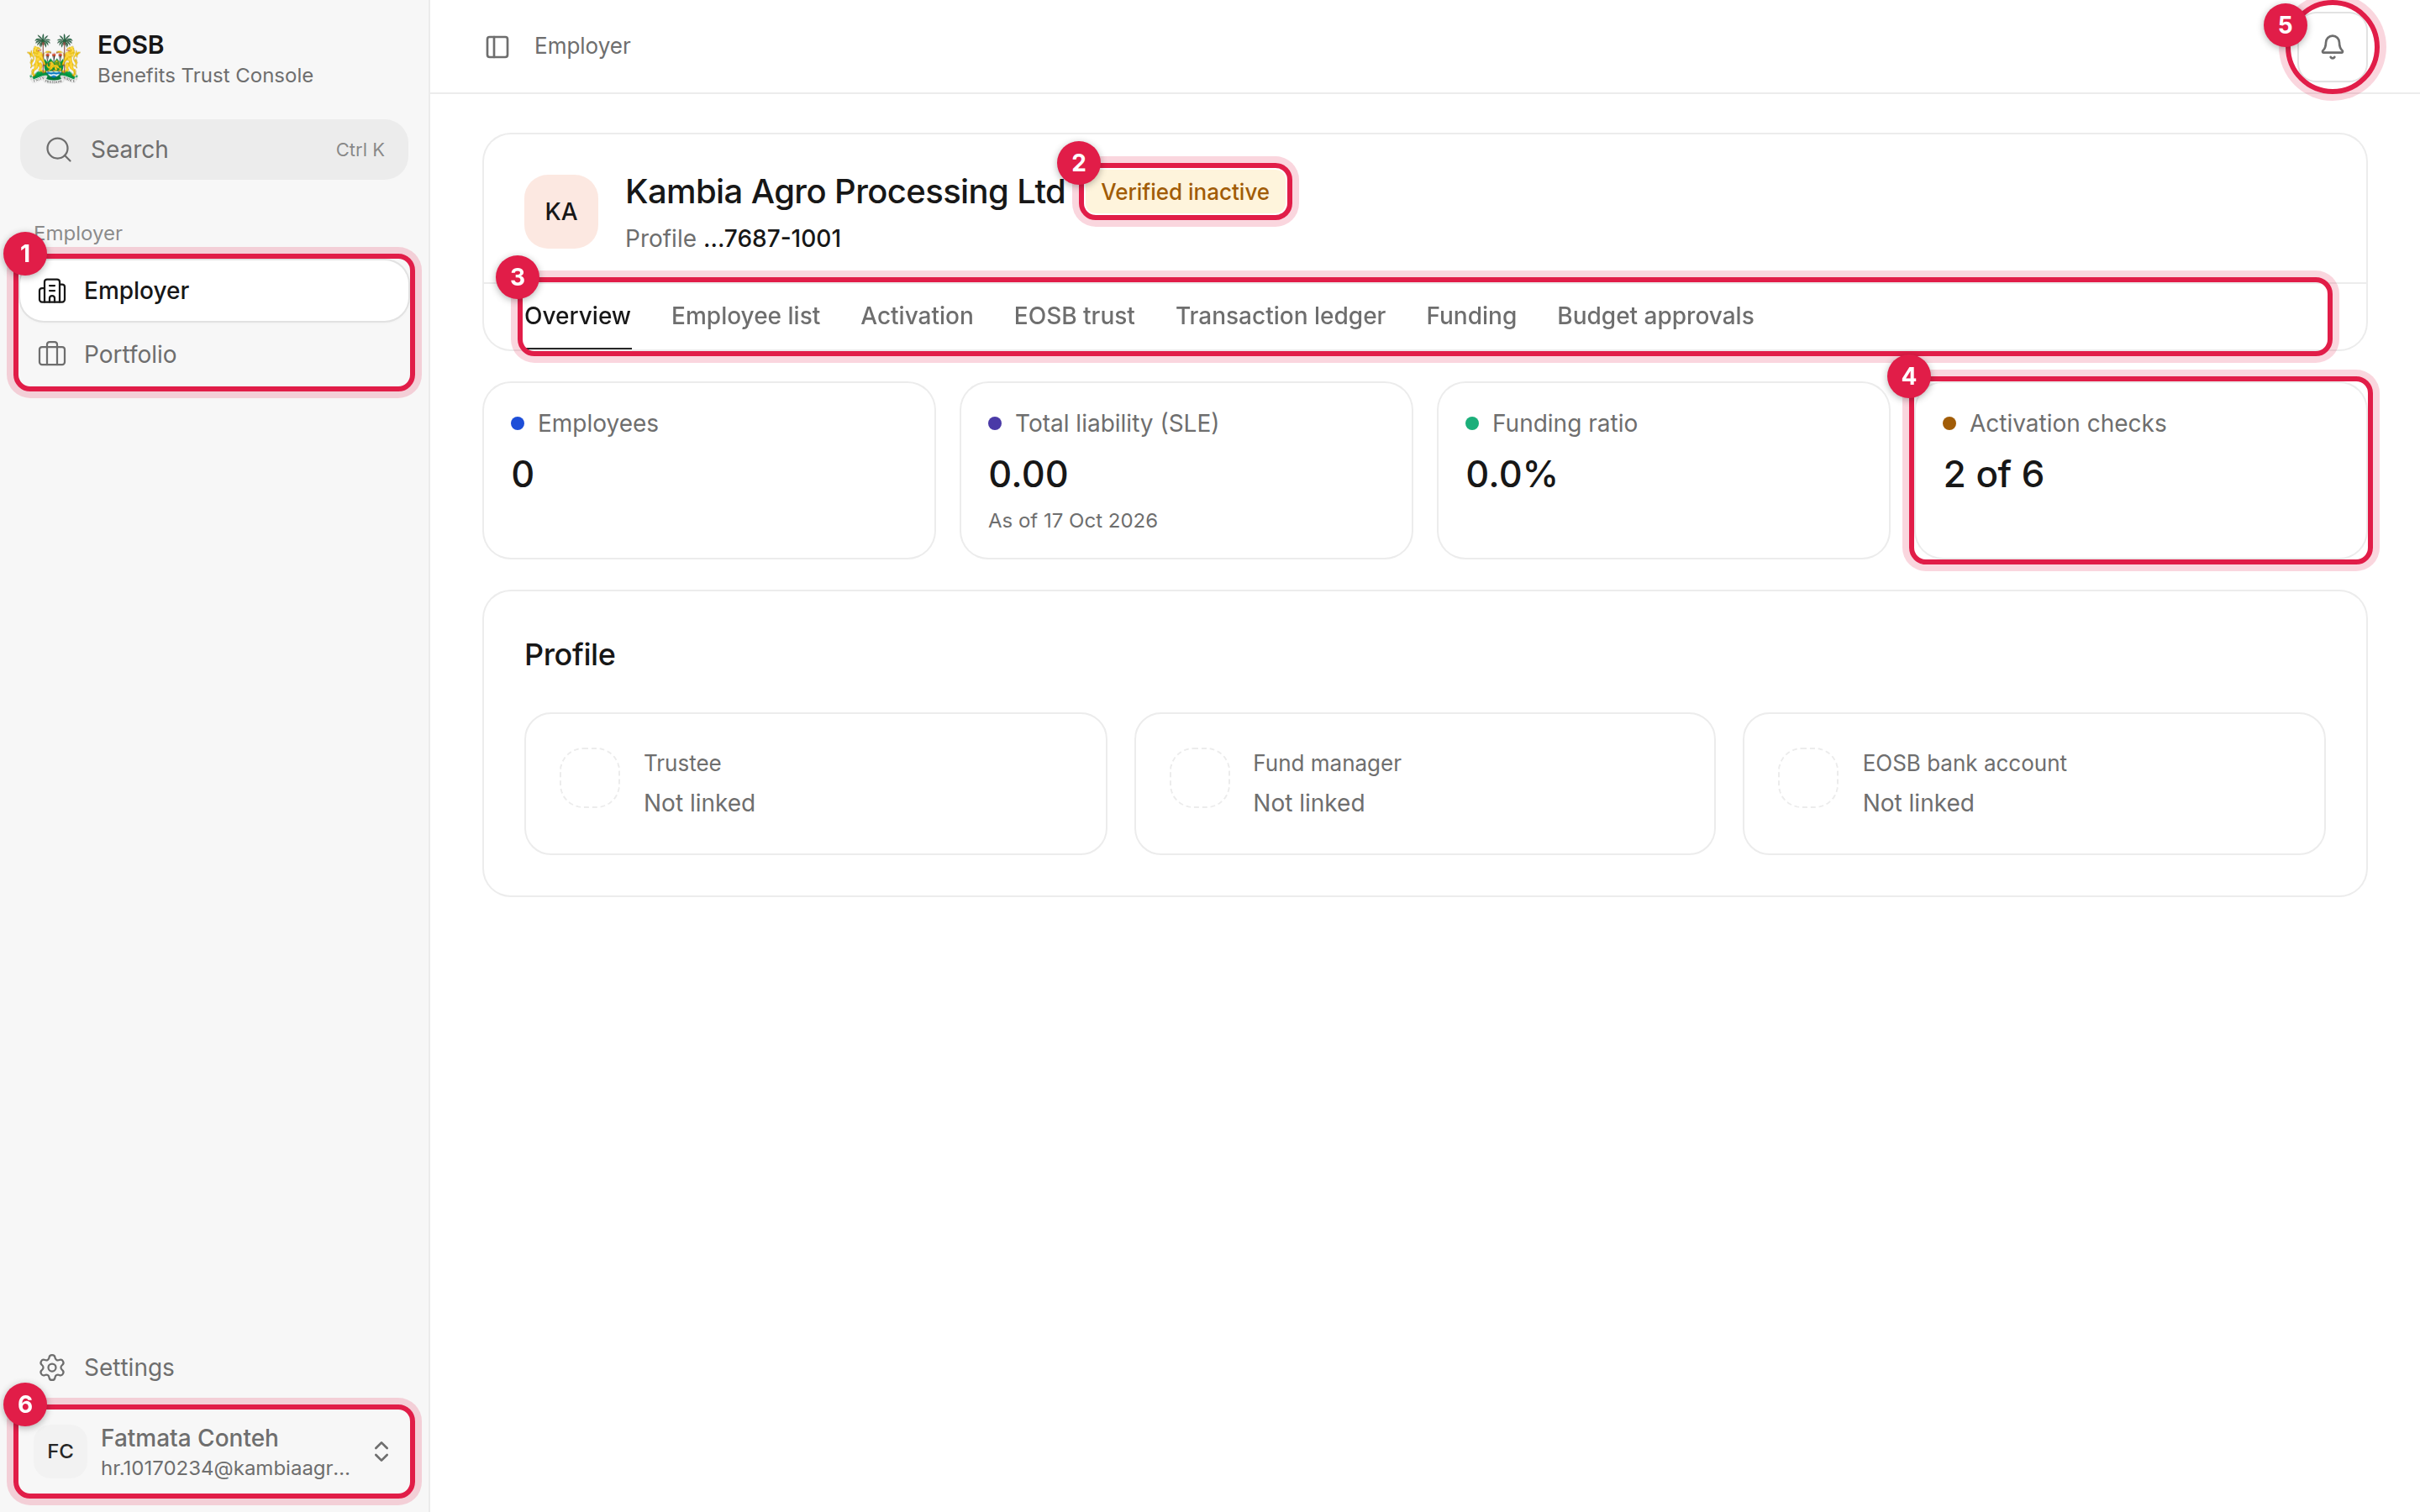Screen dimensions: 2420x1512
Task: Click the EOSB coat of arms logo
Action: [53, 59]
